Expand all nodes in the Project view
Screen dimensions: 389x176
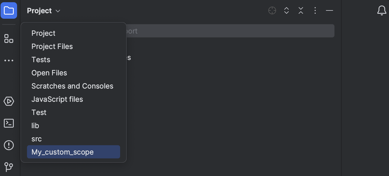(287, 10)
